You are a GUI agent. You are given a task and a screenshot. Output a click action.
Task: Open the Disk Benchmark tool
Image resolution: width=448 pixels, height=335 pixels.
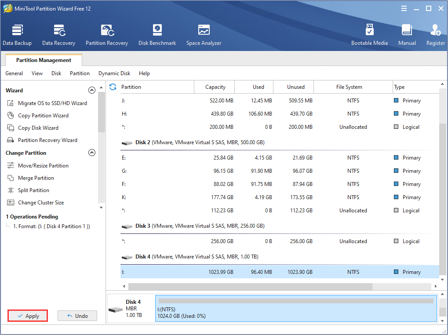157,35
